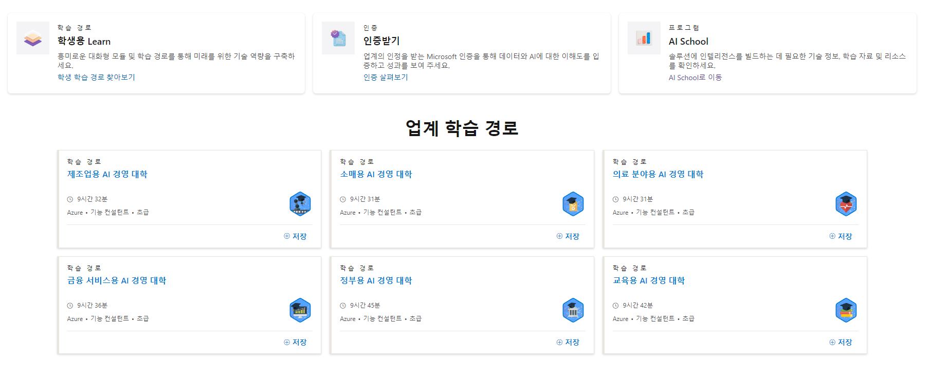Viewport: 932px width, 378px height.
Task: Open 교육용 AI 경영 대학 title link
Action: tap(649, 280)
